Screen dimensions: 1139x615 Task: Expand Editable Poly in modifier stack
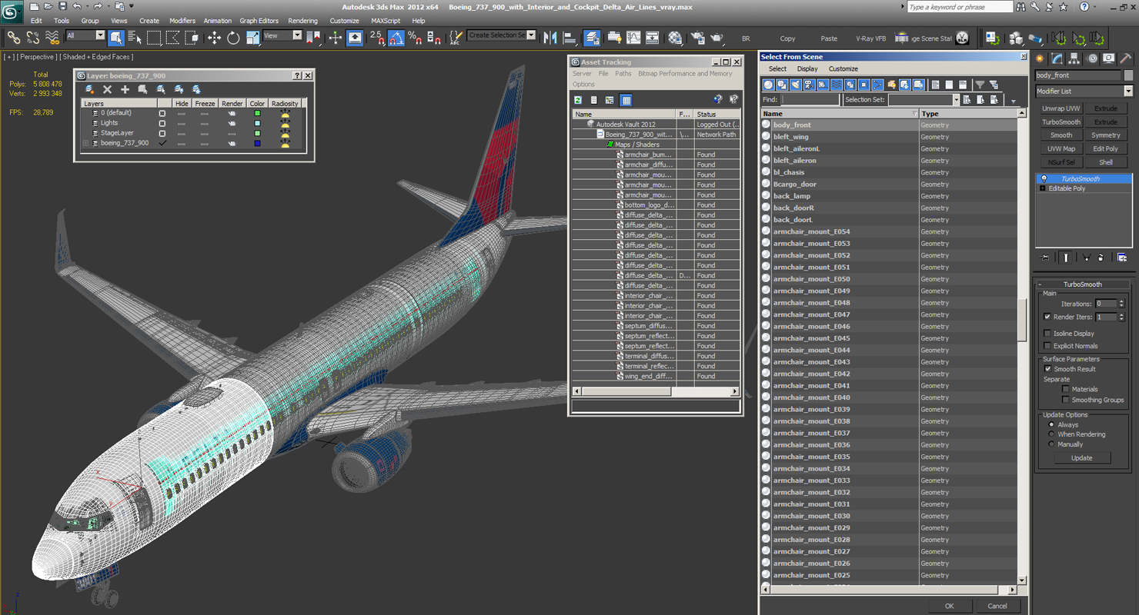1043,188
